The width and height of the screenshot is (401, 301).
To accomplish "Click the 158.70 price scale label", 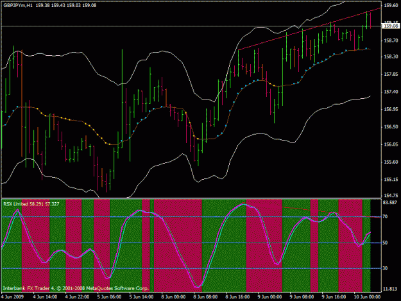I will coord(391,40).
